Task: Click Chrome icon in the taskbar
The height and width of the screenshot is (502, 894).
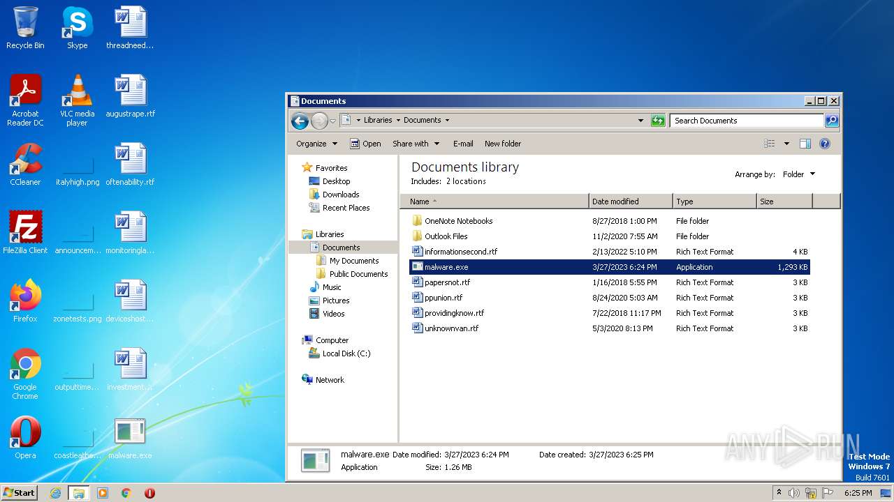Action: [x=126, y=493]
